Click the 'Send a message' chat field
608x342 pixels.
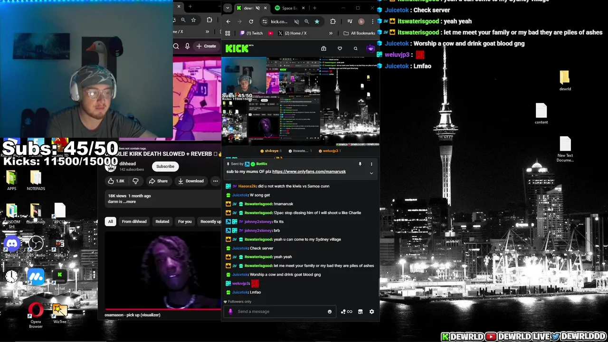tap(280, 312)
